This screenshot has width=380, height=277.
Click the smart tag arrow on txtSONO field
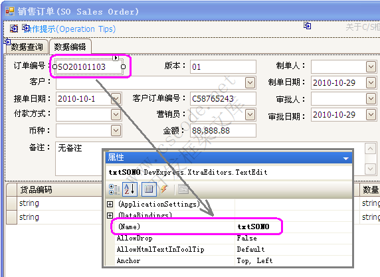(x=116, y=58)
